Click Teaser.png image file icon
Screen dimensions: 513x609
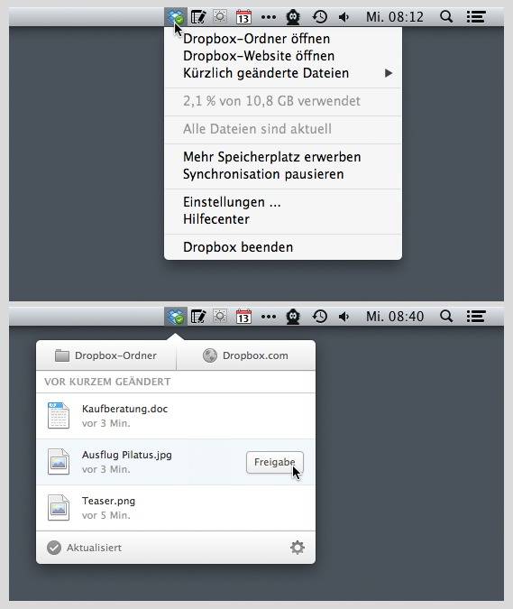[x=59, y=507]
